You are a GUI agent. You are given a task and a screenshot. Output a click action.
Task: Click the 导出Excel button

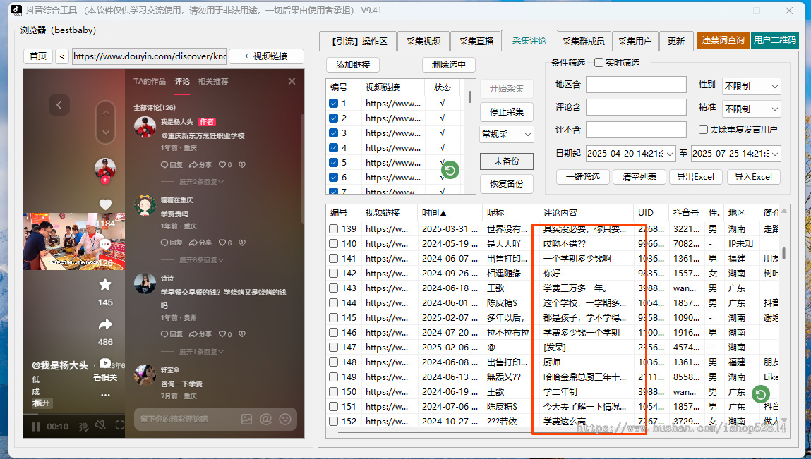pyautogui.click(x=695, y=177)
